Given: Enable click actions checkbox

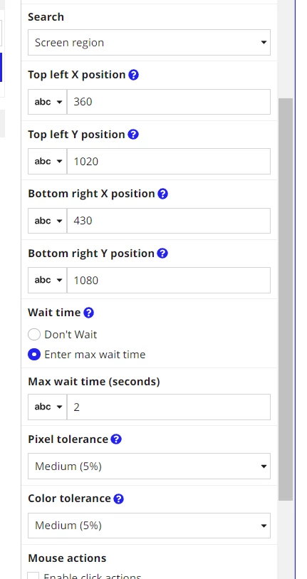Looking at the screenshot, I should click(x=33, y=576).
